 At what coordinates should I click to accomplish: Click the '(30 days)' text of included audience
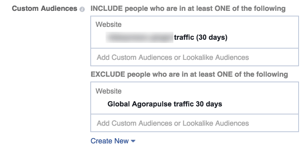212,37
